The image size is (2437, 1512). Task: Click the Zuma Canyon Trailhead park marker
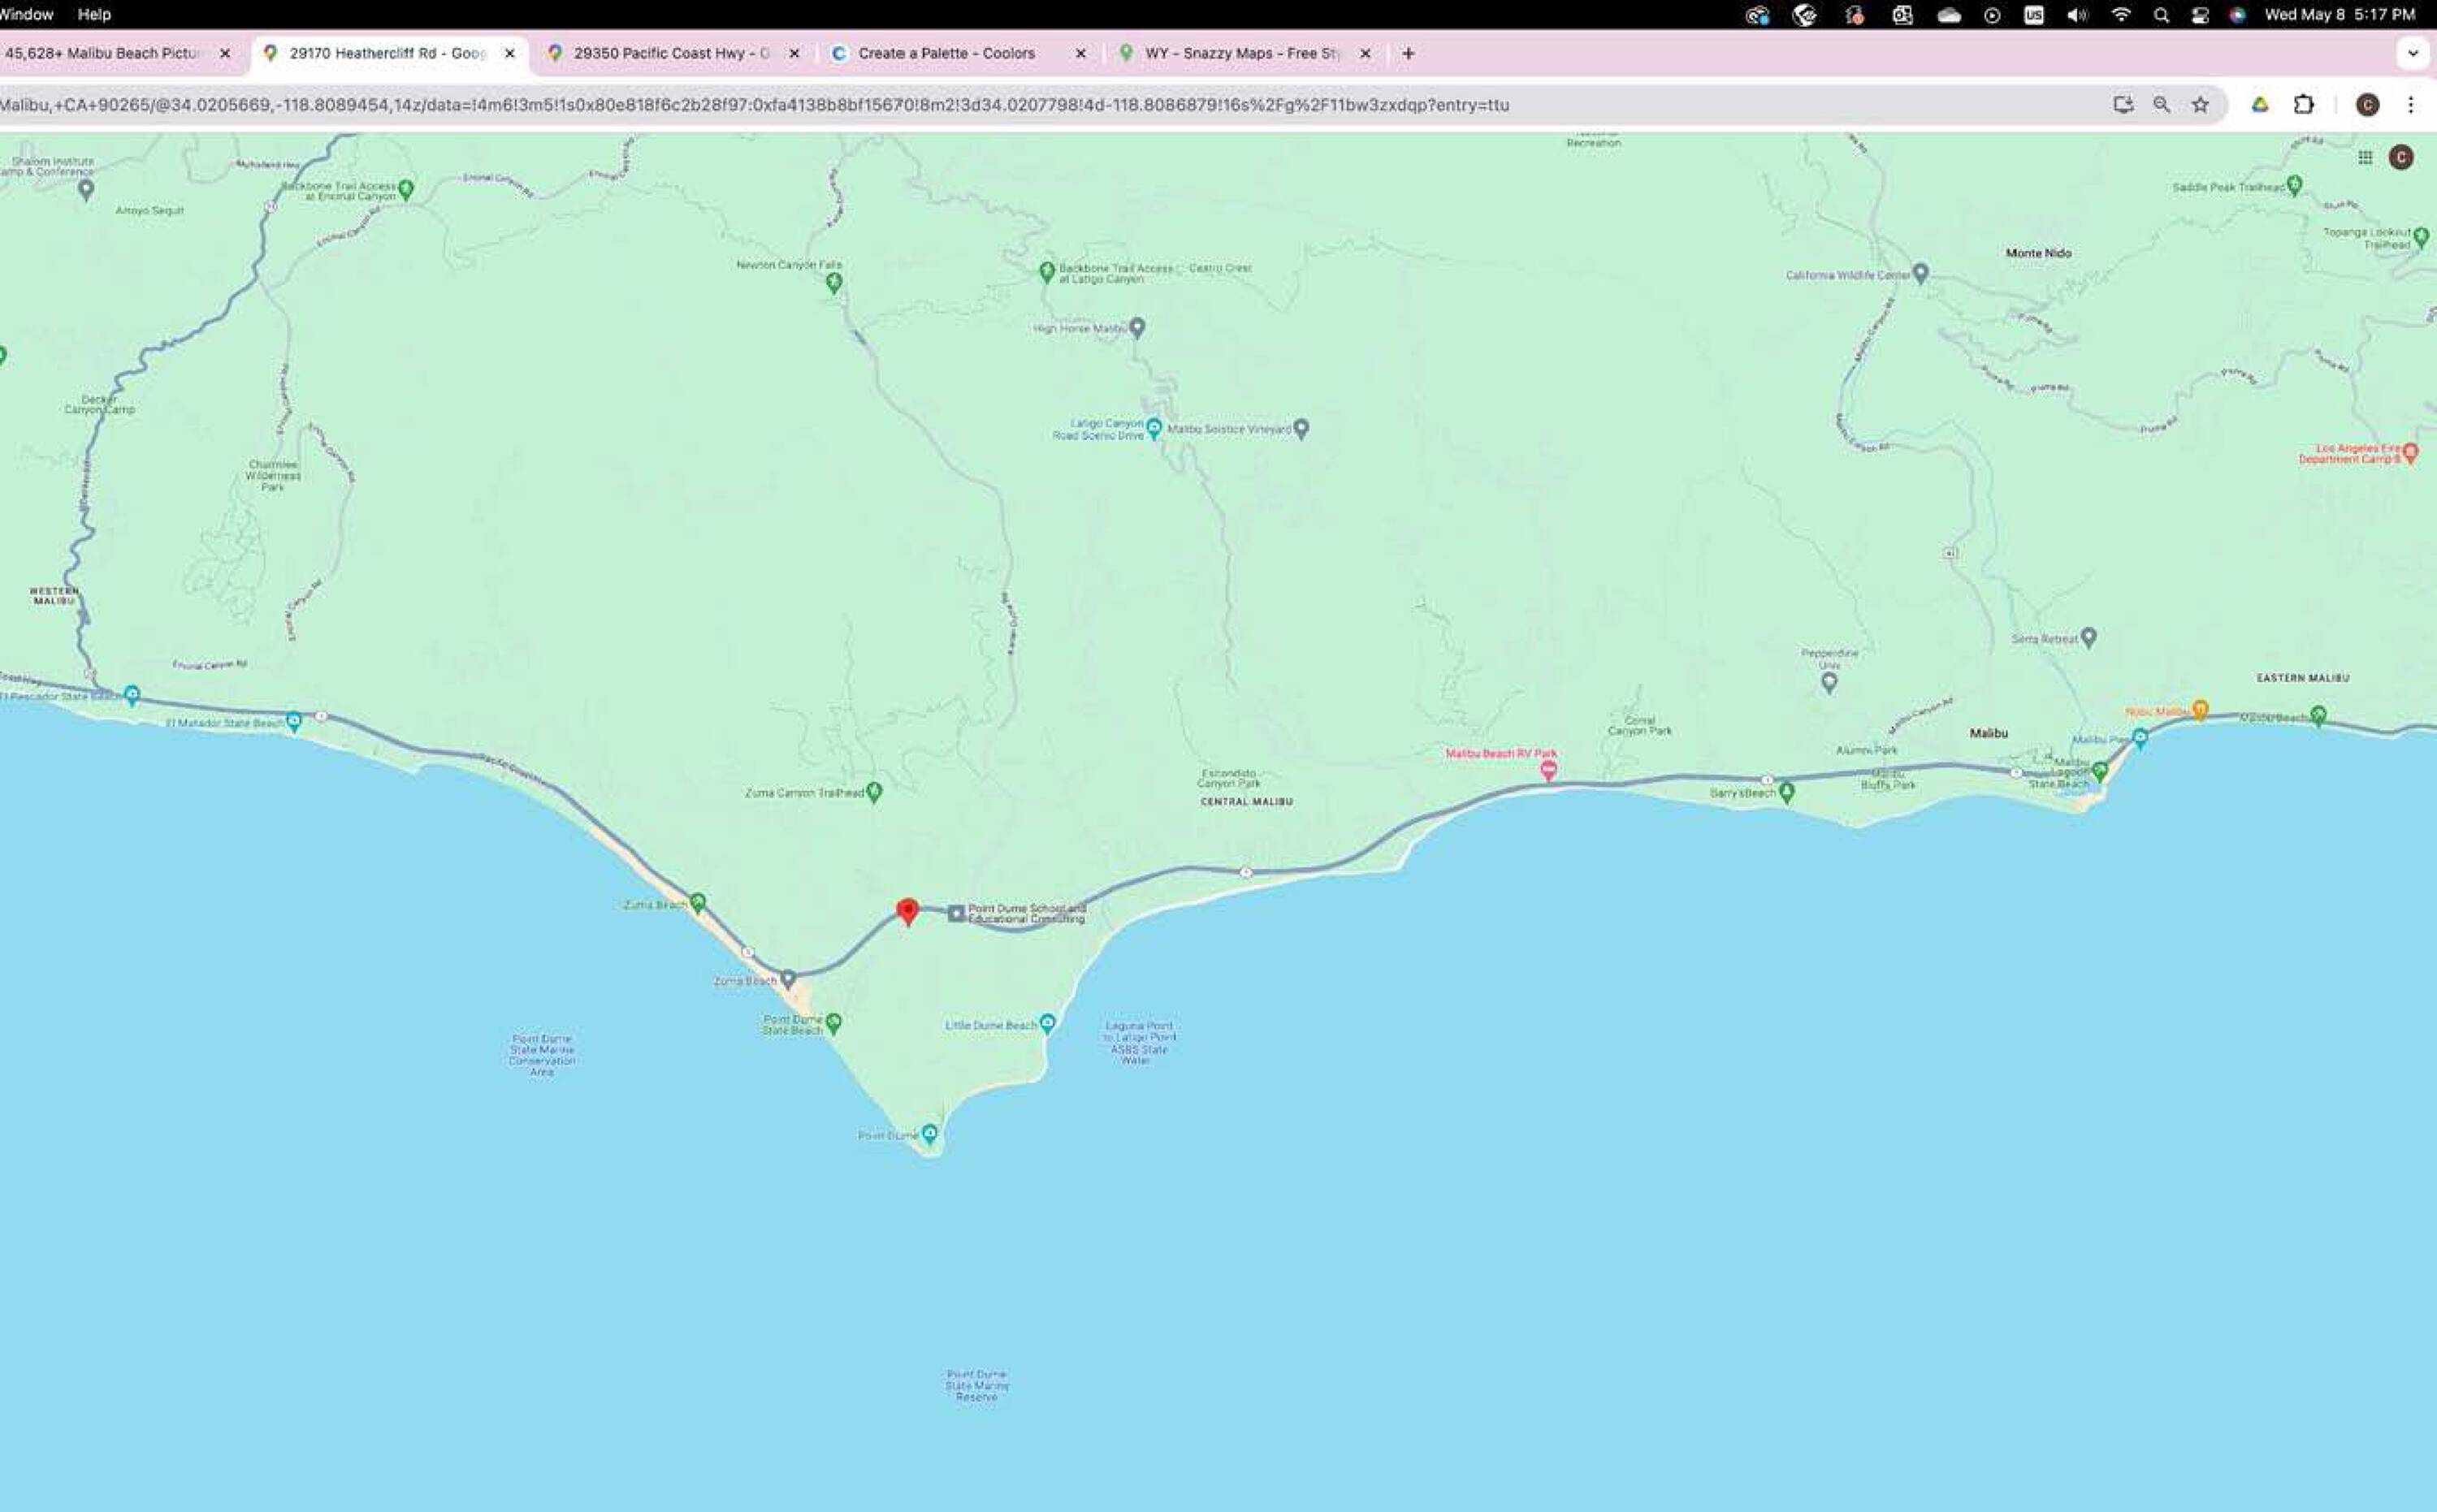click(874, 791)
